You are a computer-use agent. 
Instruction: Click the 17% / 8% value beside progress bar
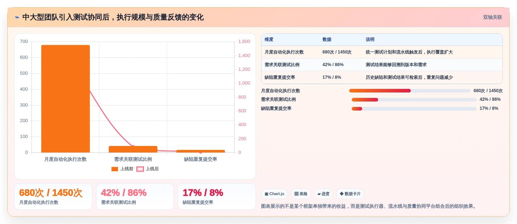click(x=489, y=108)
